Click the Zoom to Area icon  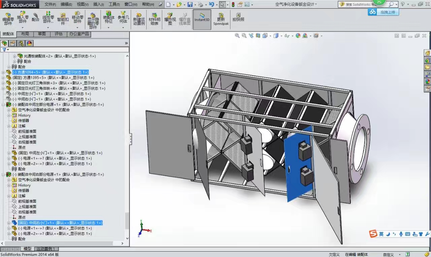[x=244, y=36]
